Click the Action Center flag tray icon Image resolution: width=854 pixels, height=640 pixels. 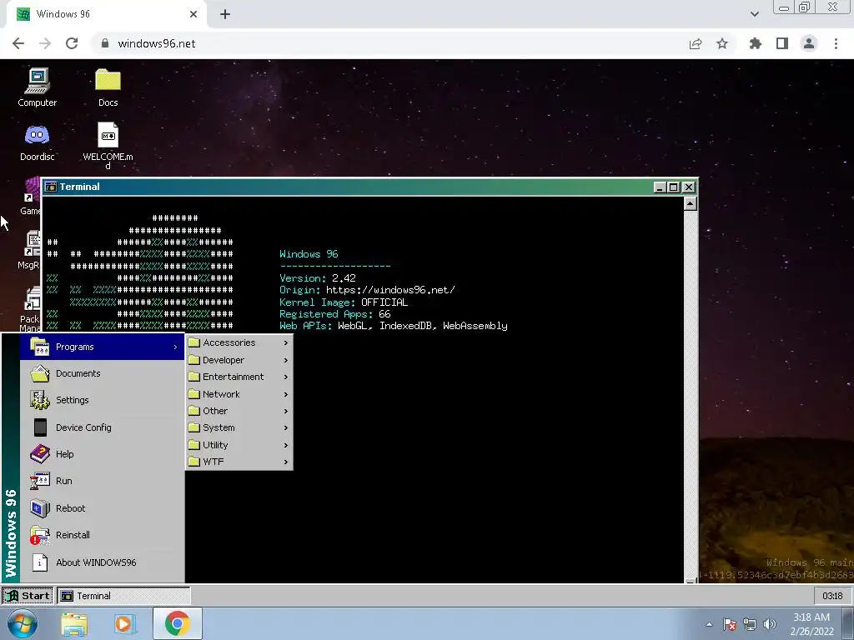pos(730,624)
